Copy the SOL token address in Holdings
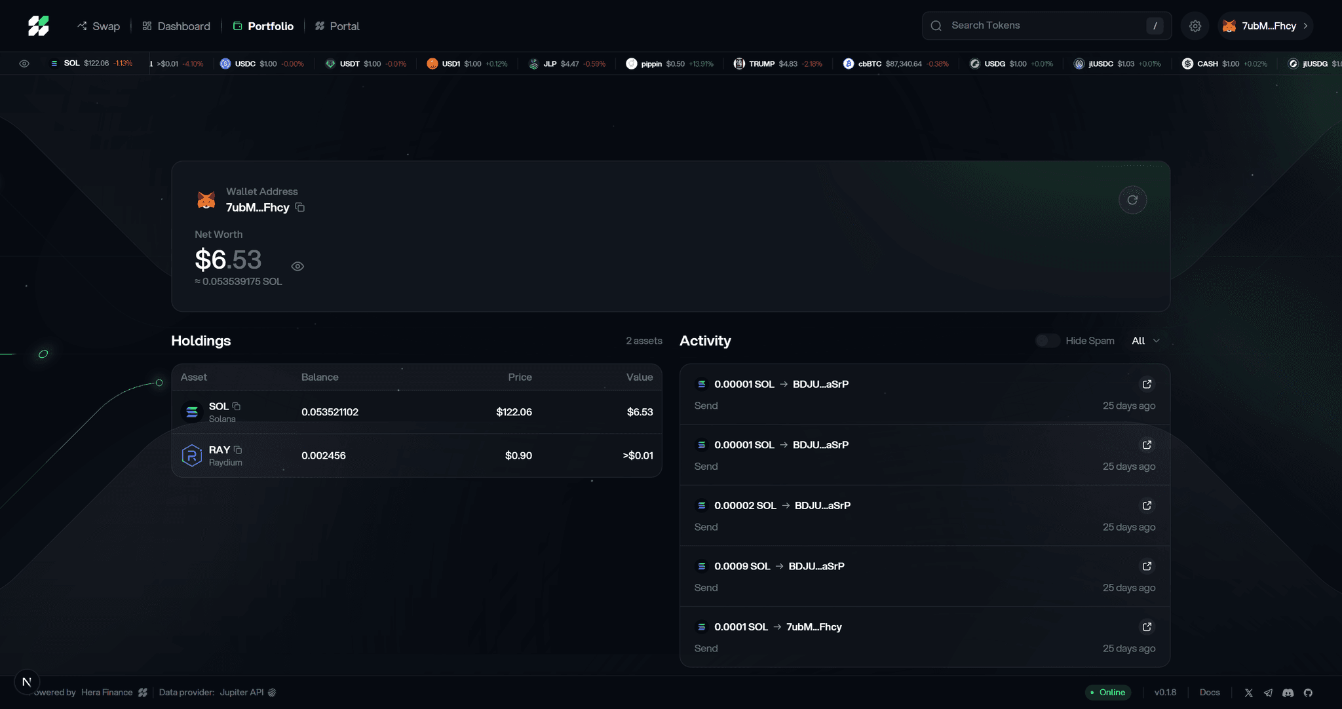This screenshot has height=709, width=1342. [x=236, y=406]
